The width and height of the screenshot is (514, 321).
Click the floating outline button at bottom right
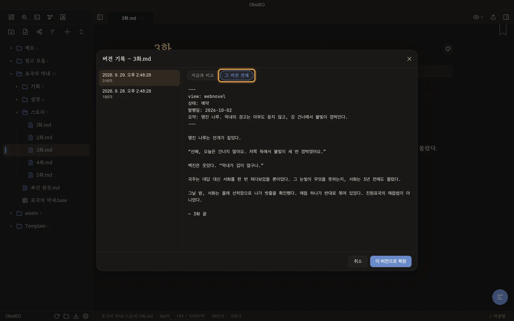(x=500, y=297)
